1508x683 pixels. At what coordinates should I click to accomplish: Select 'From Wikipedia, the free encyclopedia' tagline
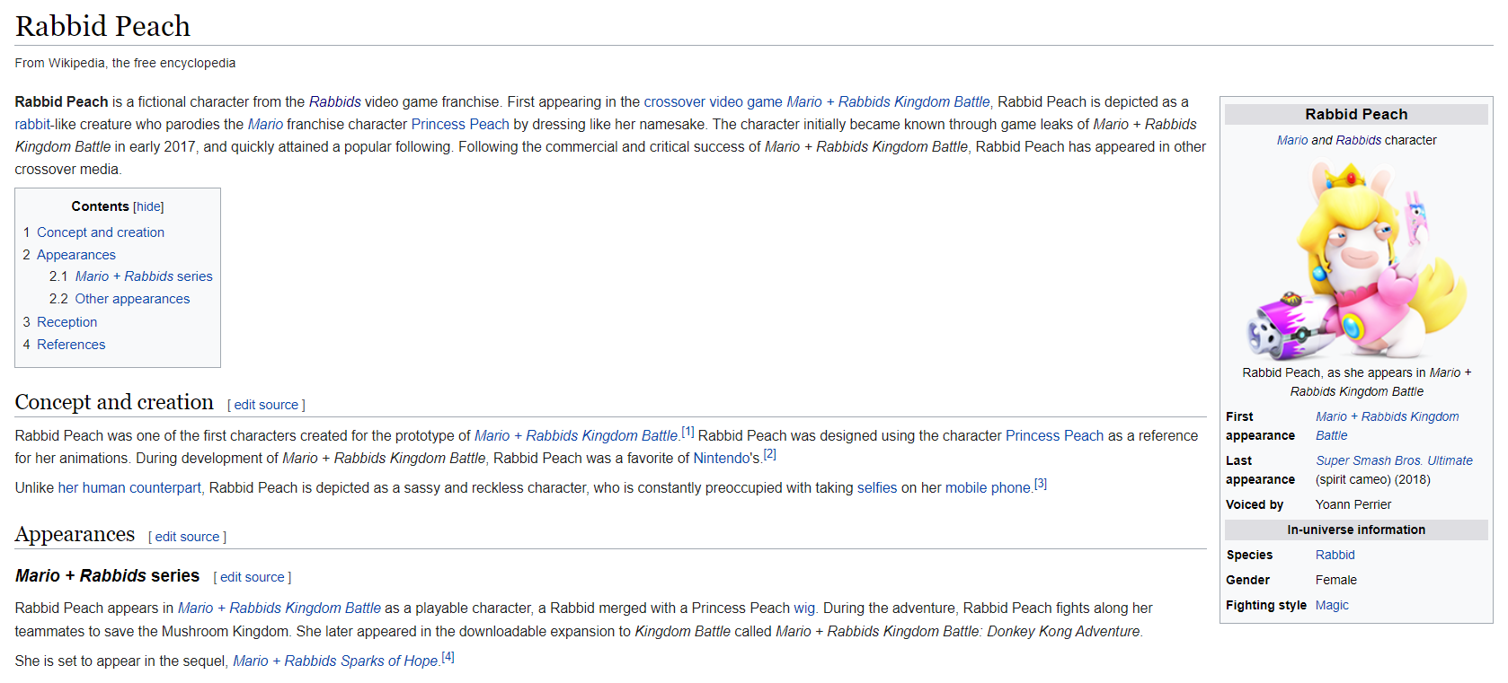pos(125,63)
